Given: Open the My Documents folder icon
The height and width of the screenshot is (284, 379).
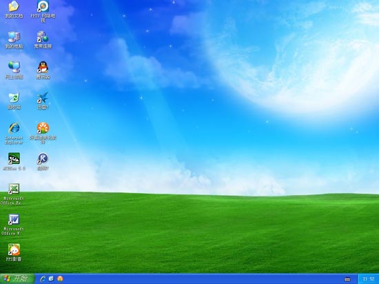Looking at the screenshot, I should [14, 6].
